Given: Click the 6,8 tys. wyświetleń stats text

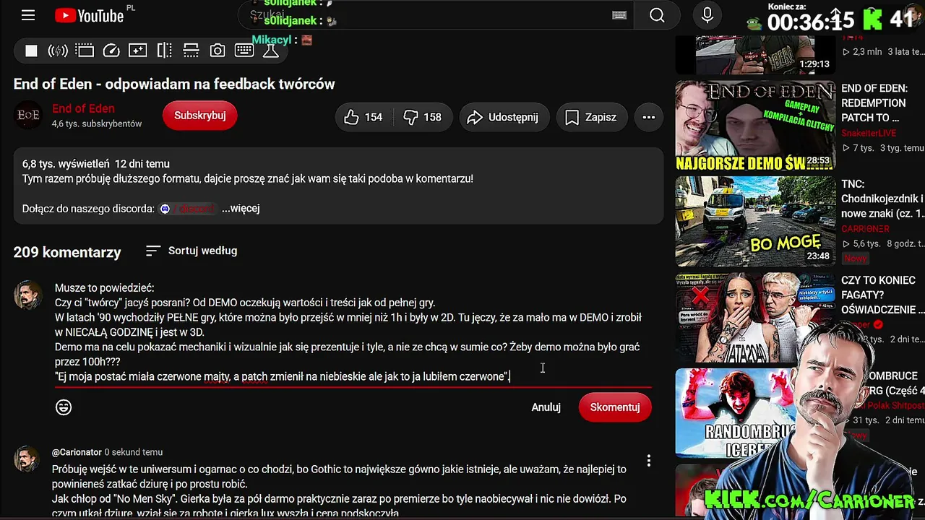Looking at the screenshot, I should (66, 164).
